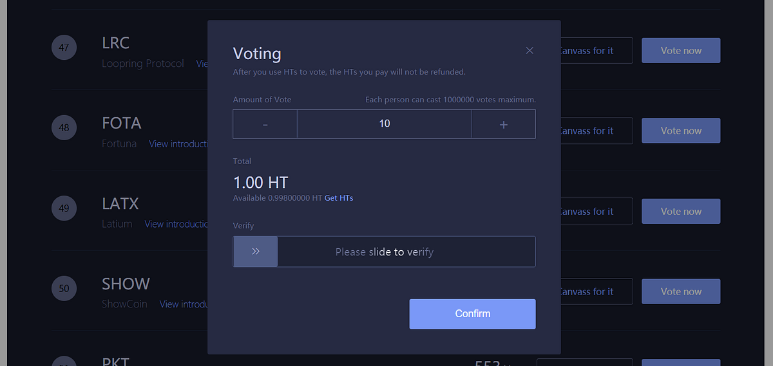Click the rank 50 badge
773x366 pixels.
[x=64, y=288]
